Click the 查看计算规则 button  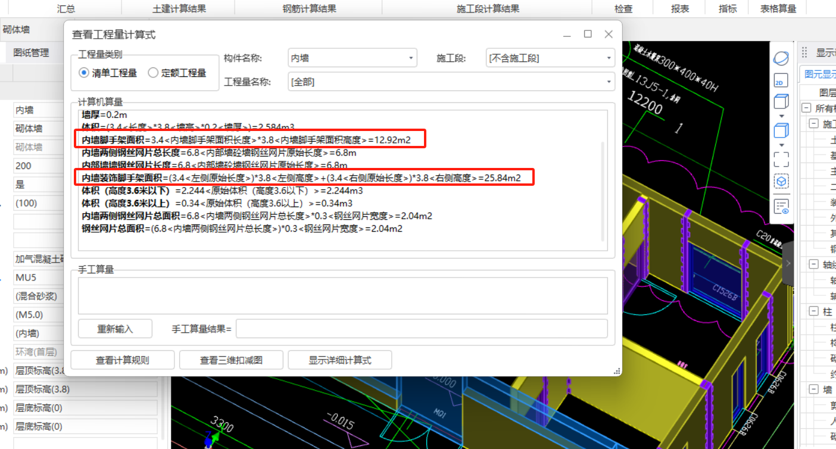click(x=123, y=360)
